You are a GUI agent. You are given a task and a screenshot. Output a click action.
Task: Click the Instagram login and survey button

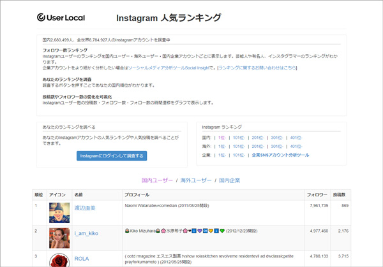point(112,156)
